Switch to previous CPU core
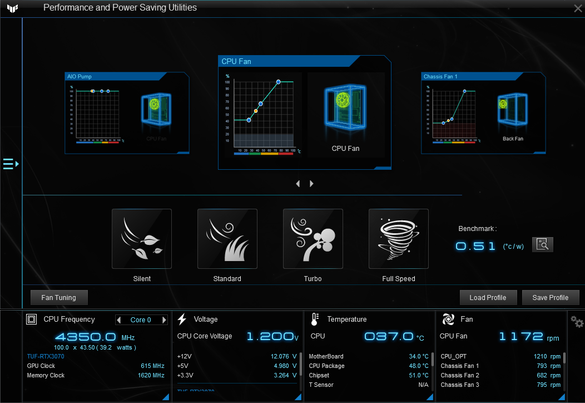Image resolution: width=585 pixels, height=403 pixels. point(119,320)
